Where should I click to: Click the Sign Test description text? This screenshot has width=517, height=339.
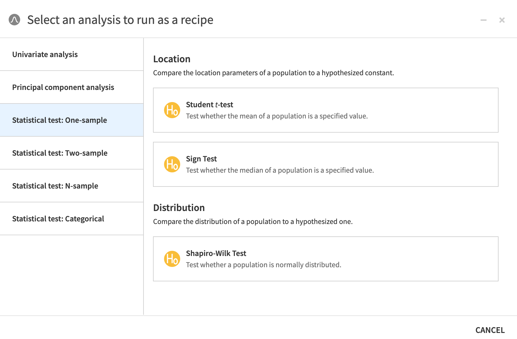280,170
